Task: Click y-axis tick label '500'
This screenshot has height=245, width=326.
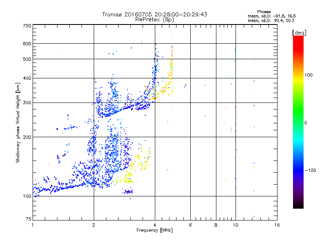Action: click(x=27, y=59)
